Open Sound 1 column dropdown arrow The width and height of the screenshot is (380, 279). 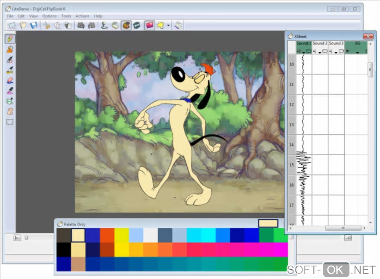[x=304, y=52]
